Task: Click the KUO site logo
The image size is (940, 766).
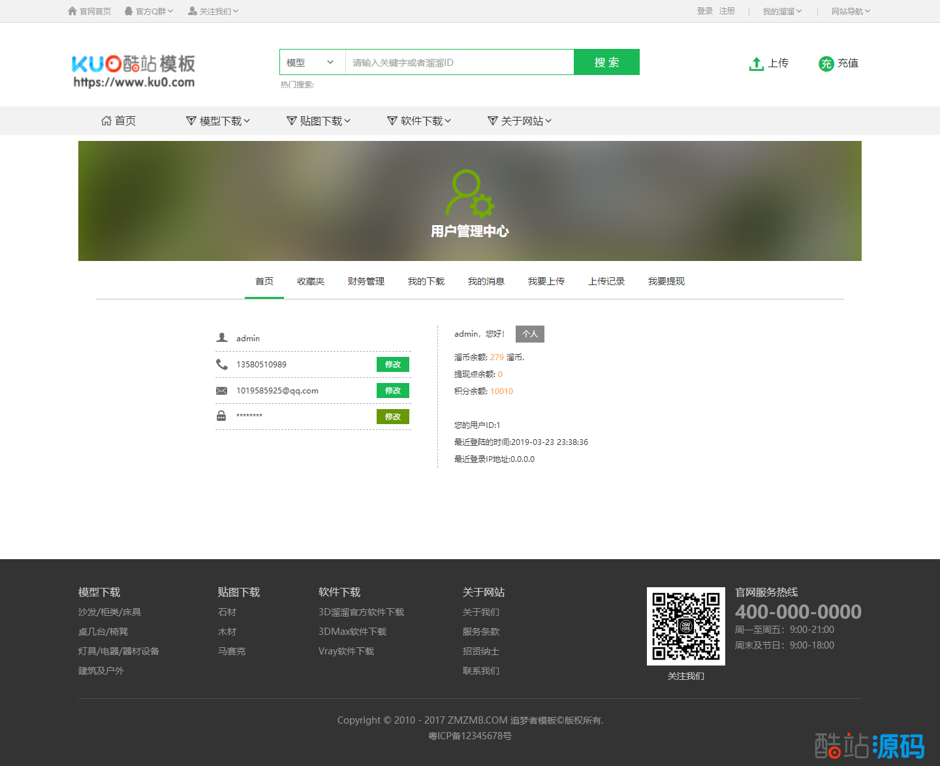Action: [x=133, y=71]
